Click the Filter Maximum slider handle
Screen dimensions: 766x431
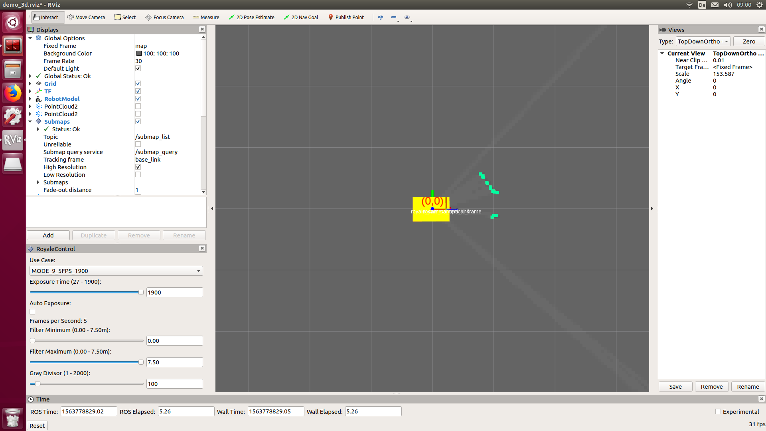(141, 362)
